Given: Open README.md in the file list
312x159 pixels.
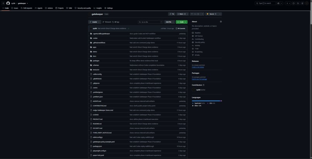Looking at the screenshot, I should [97, 124].
